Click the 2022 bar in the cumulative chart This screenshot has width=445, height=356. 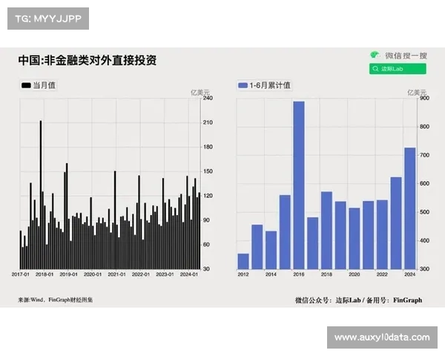click(382, 234)
